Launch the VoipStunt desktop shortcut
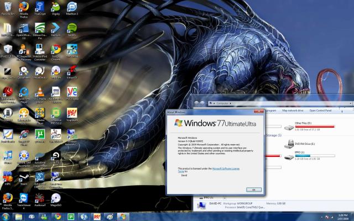This screenshot has height=221, width=354. coord(72,115)
